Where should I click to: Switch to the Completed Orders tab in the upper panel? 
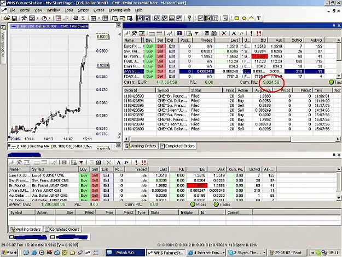[177, 146]
